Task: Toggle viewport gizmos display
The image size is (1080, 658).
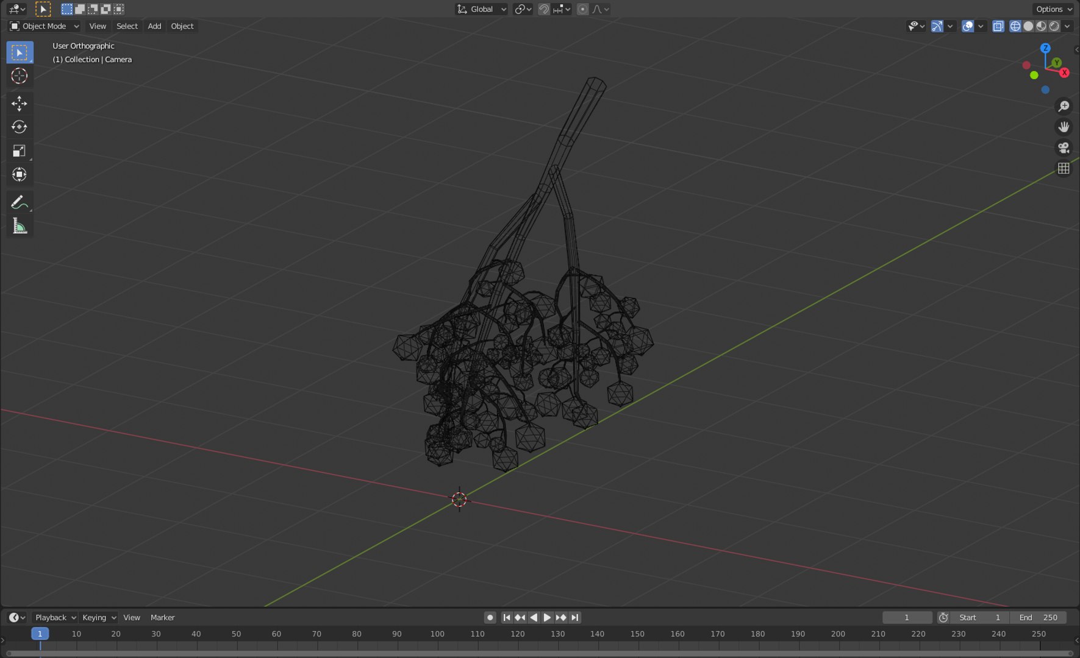Action: click(937, 26)
